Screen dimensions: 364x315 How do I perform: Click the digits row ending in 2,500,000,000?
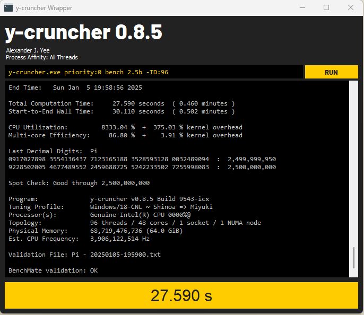coord(142,167)
